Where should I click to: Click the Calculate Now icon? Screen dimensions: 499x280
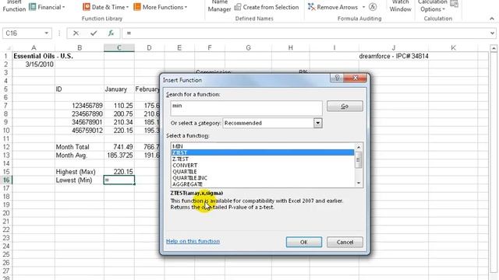coord(455,4)
